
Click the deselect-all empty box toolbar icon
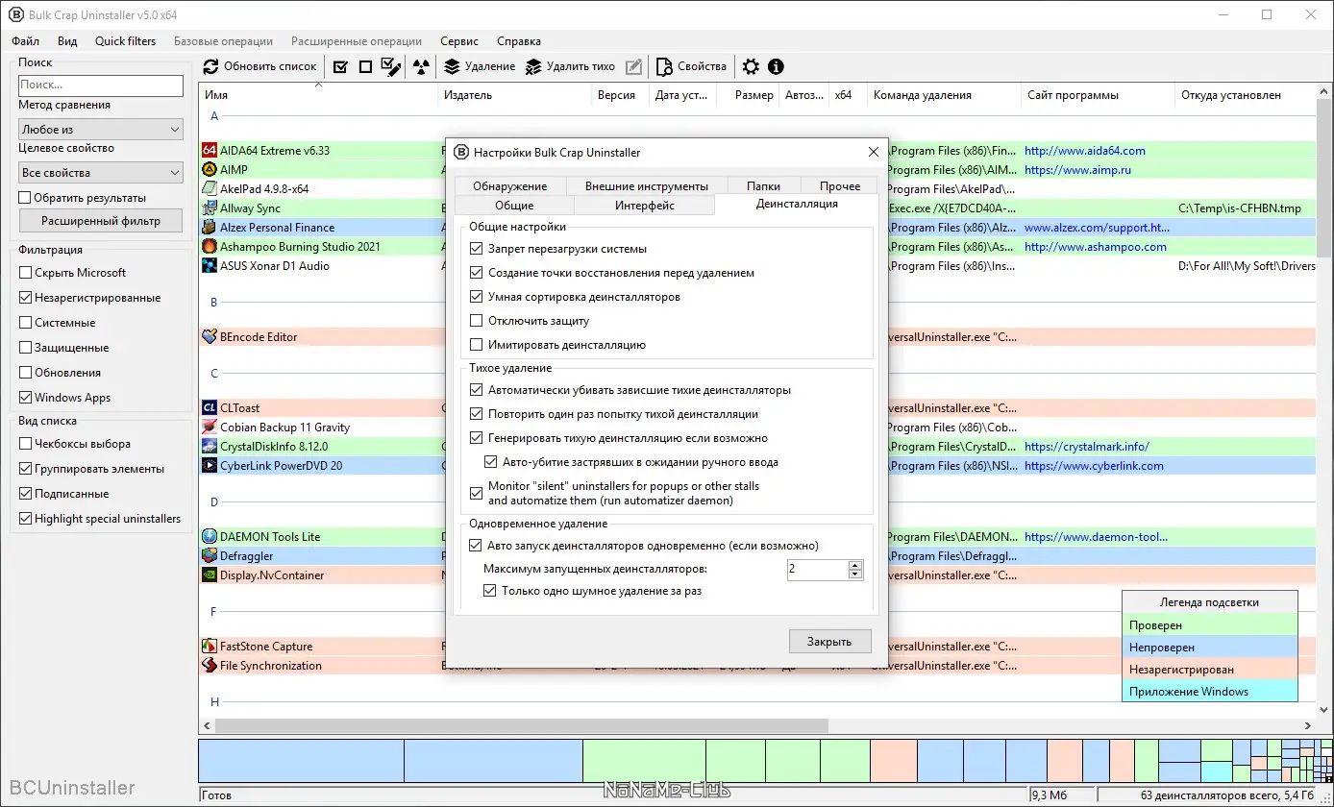365,66
